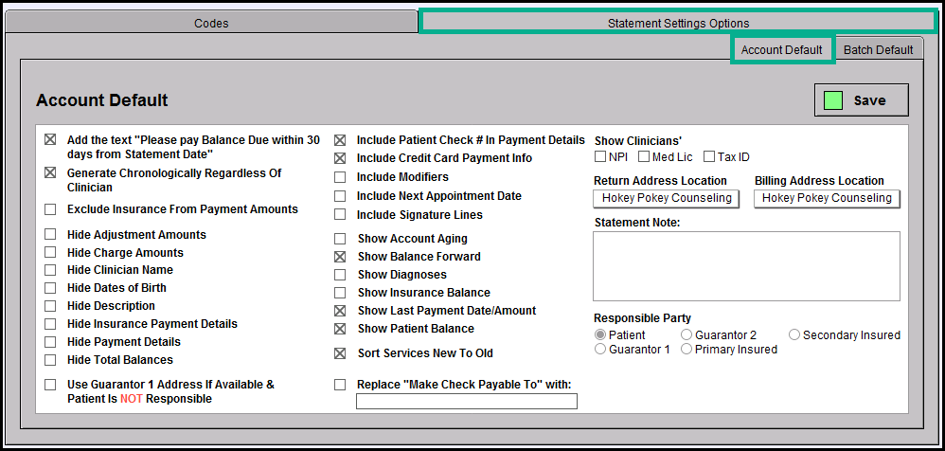Select the Account Default tab
The image size is (945, 451).
point(781,49)
